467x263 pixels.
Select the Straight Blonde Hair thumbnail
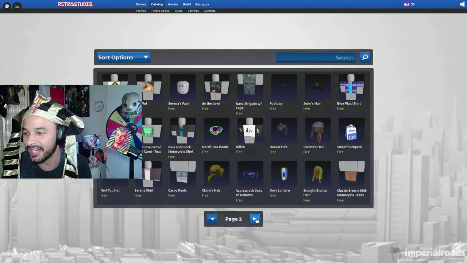[317, 174]
